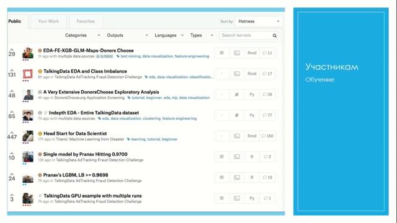Upvote the TalkingData EDA and Class Imbalance kernel

[12, 70]
